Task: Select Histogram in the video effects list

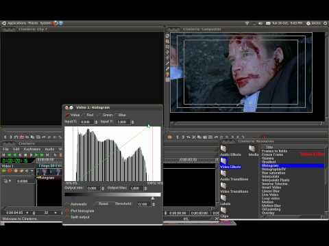Action: click(293, 165)
